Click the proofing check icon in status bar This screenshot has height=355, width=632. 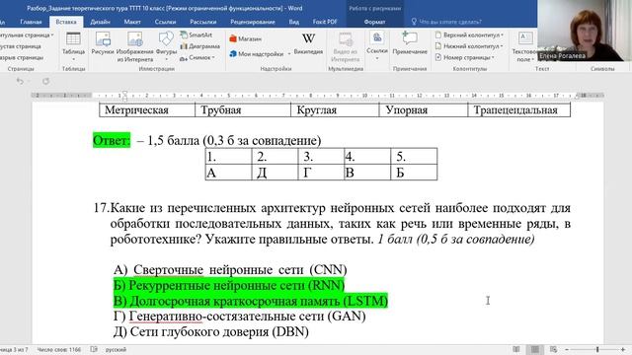94,349
